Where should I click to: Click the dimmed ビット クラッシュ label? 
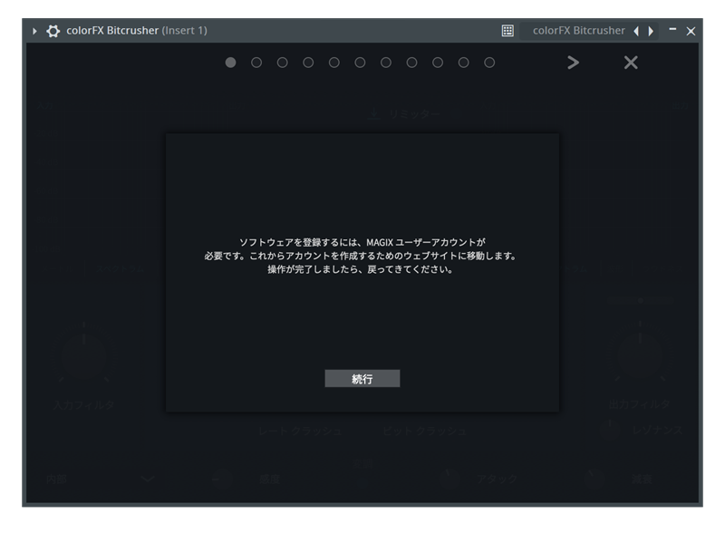[424, 431]
